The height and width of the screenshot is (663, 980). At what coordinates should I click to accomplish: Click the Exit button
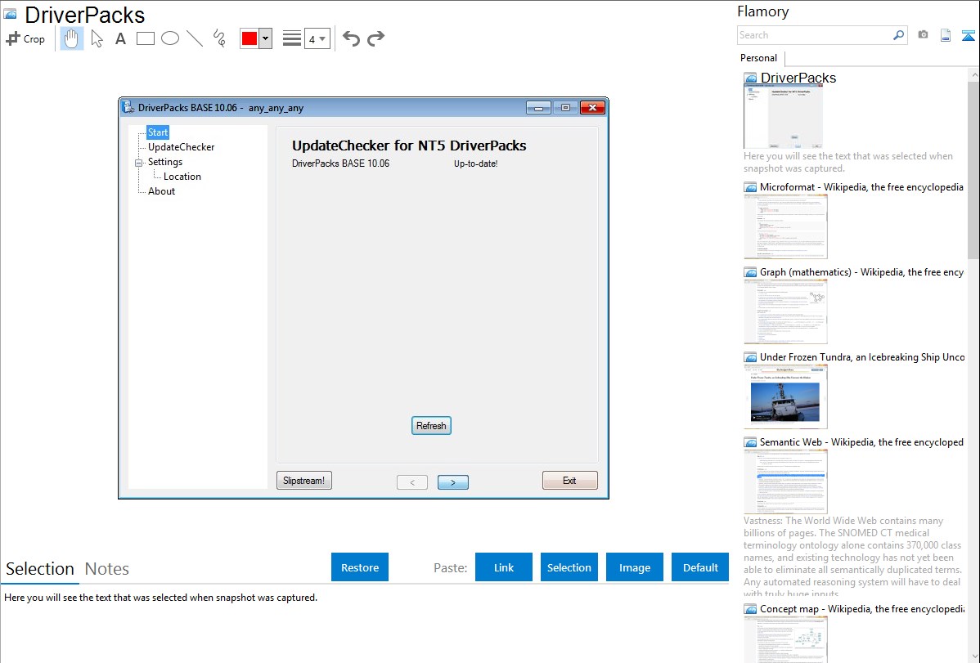[x=570, y=481]
